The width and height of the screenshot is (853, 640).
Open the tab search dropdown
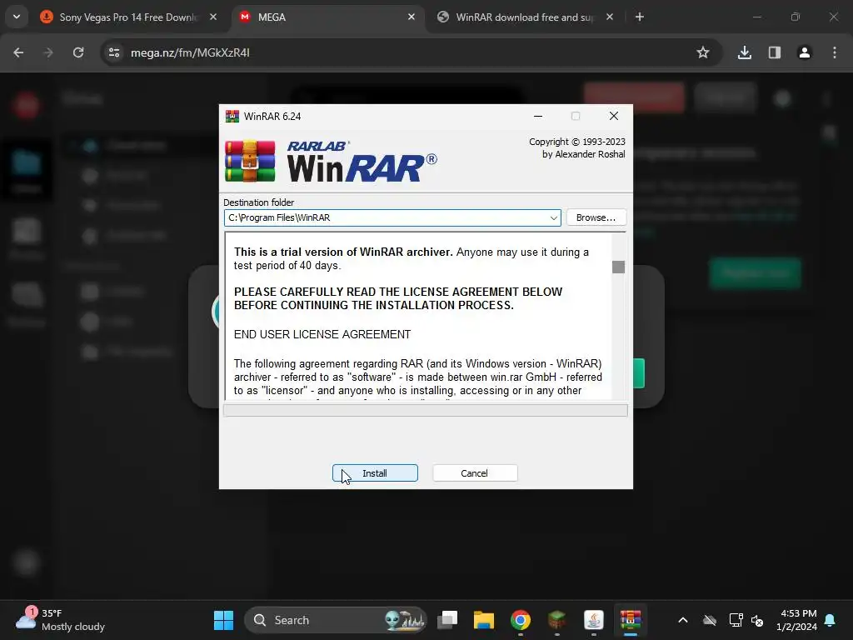(x=17, y=17)
